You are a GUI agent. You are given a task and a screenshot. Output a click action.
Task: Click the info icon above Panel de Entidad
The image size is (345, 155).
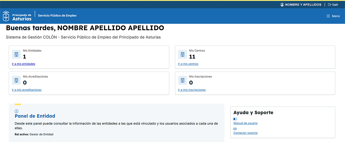tap(17, 111)
